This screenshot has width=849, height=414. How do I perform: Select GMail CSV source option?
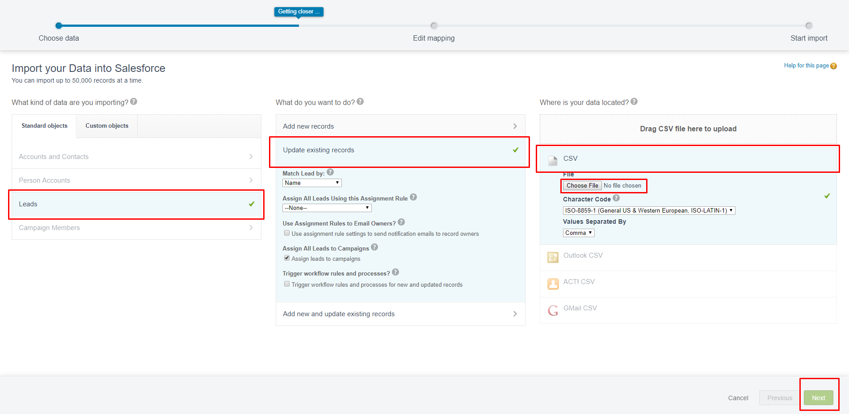tap(688, 310)
